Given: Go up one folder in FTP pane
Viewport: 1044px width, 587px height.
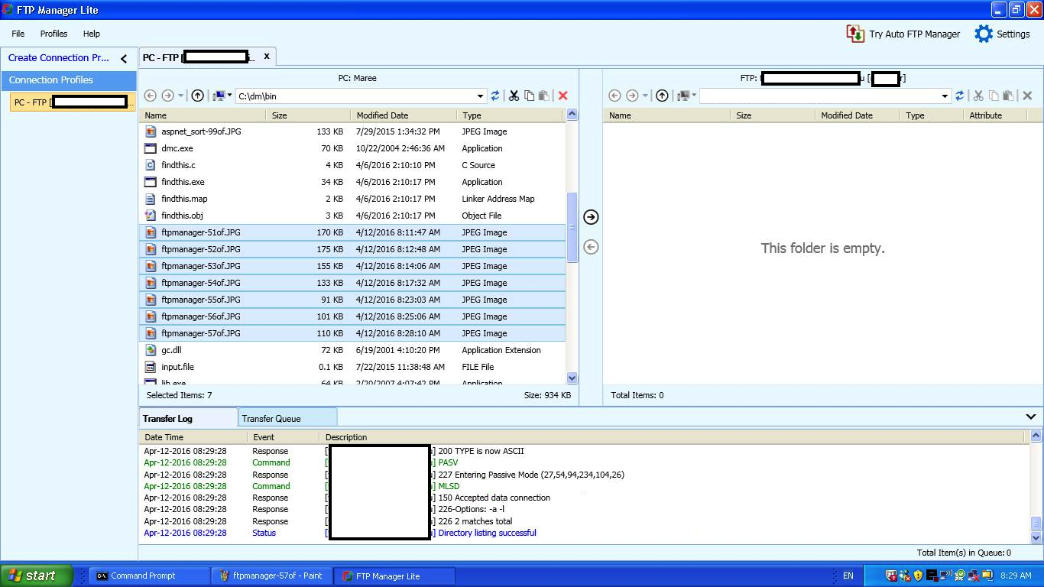Looking at the screenshot, I should click(x=662, y=96).
